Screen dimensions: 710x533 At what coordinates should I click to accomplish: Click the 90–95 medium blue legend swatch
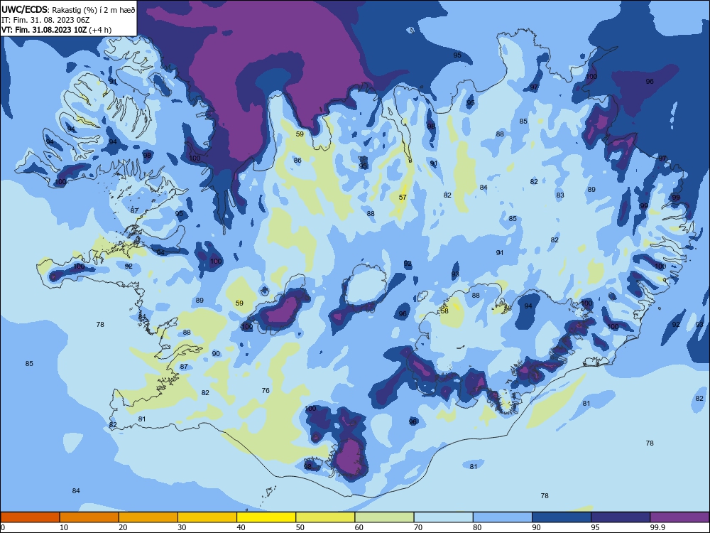tap(562, 517)
